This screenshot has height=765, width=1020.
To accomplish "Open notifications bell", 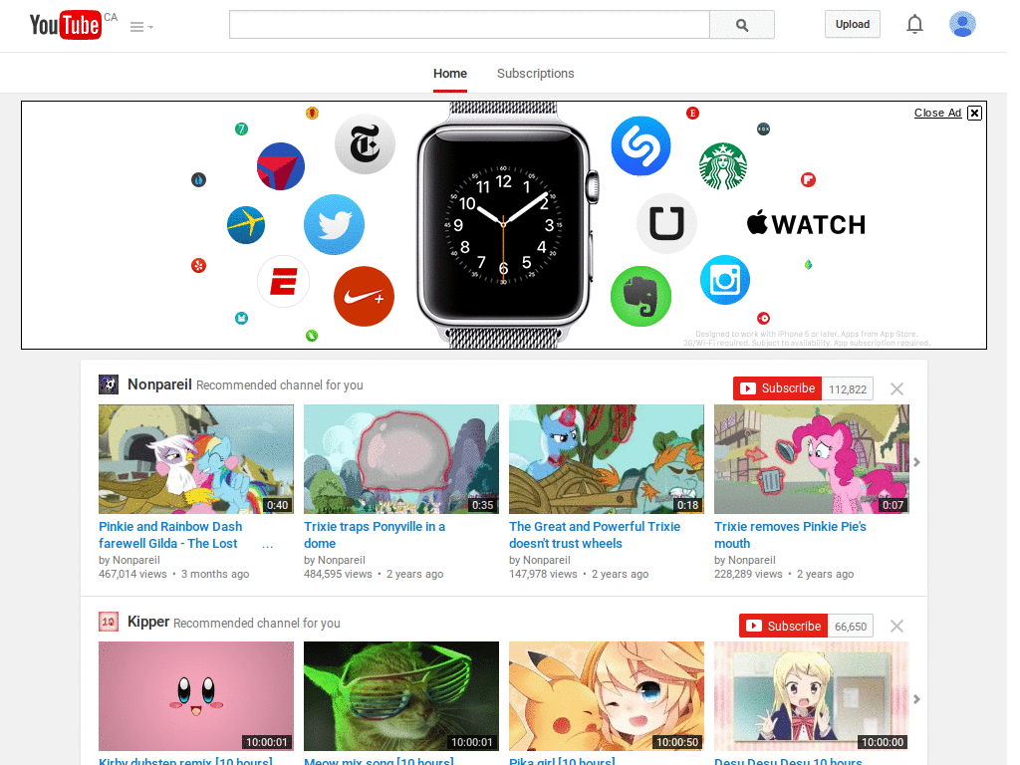I will 914,24.
